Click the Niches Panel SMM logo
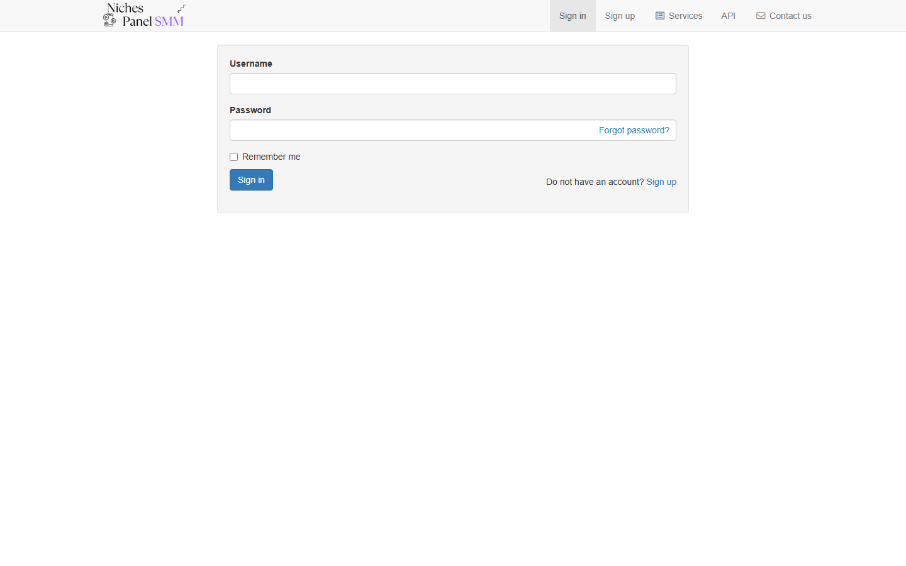The image size is (906, 566). pyautogui.click(x=144, y=16)
